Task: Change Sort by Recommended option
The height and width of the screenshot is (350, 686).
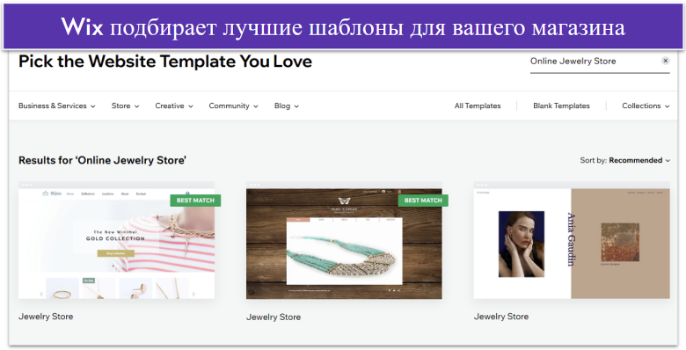Action: point(624,161)
